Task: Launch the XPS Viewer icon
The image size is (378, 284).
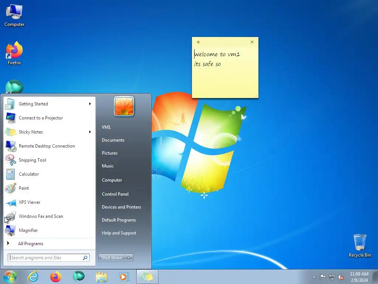Action: pos(10,202)
